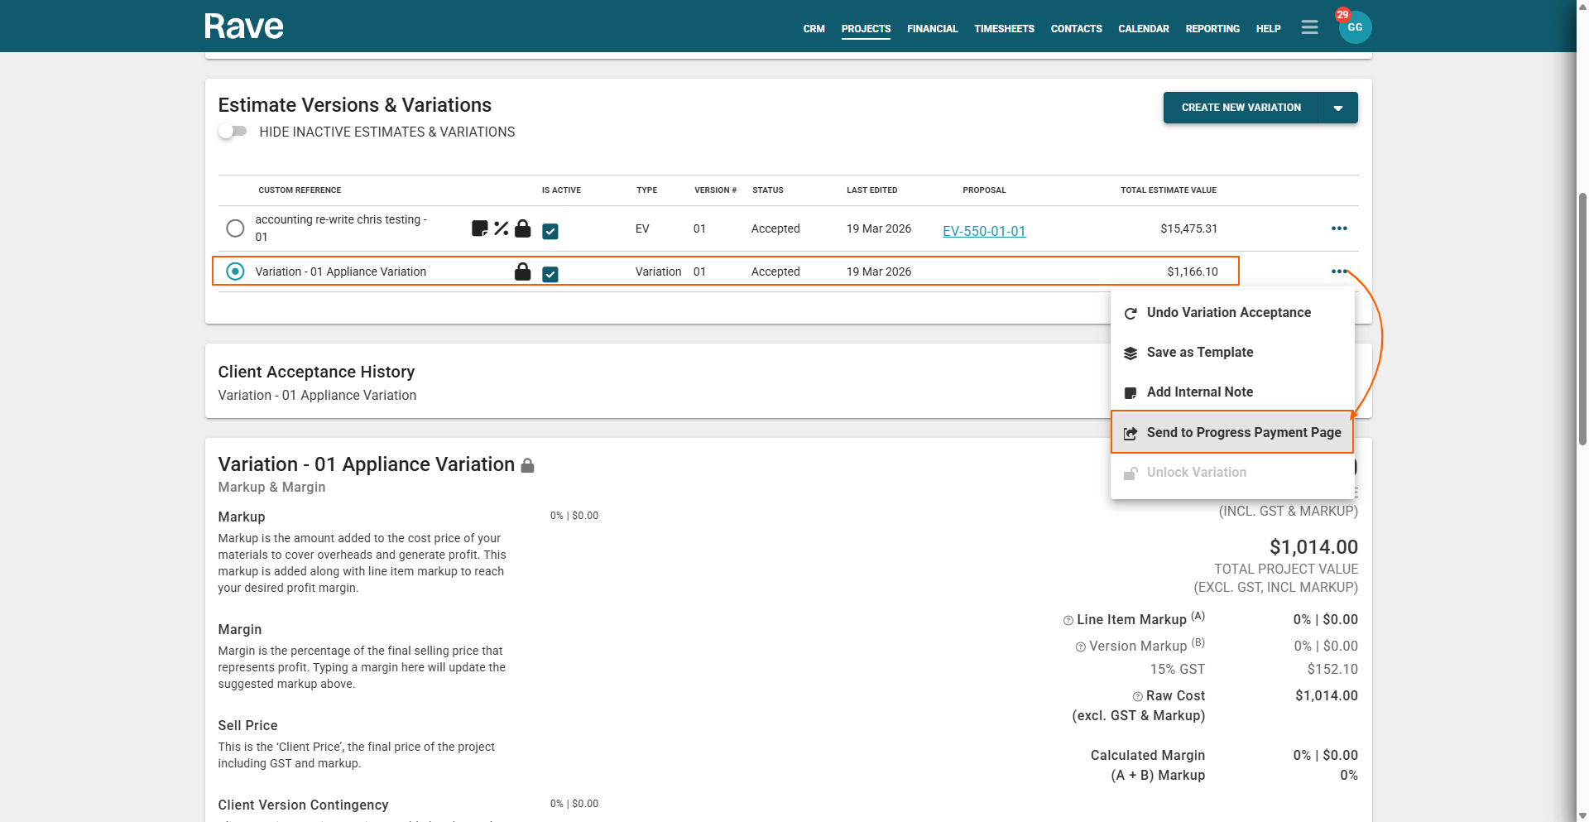This screenshot has width=1589, height=822.
Task: Click the internal note icon on accounting row
Action: pyautogui.click(x=479, y=228)
